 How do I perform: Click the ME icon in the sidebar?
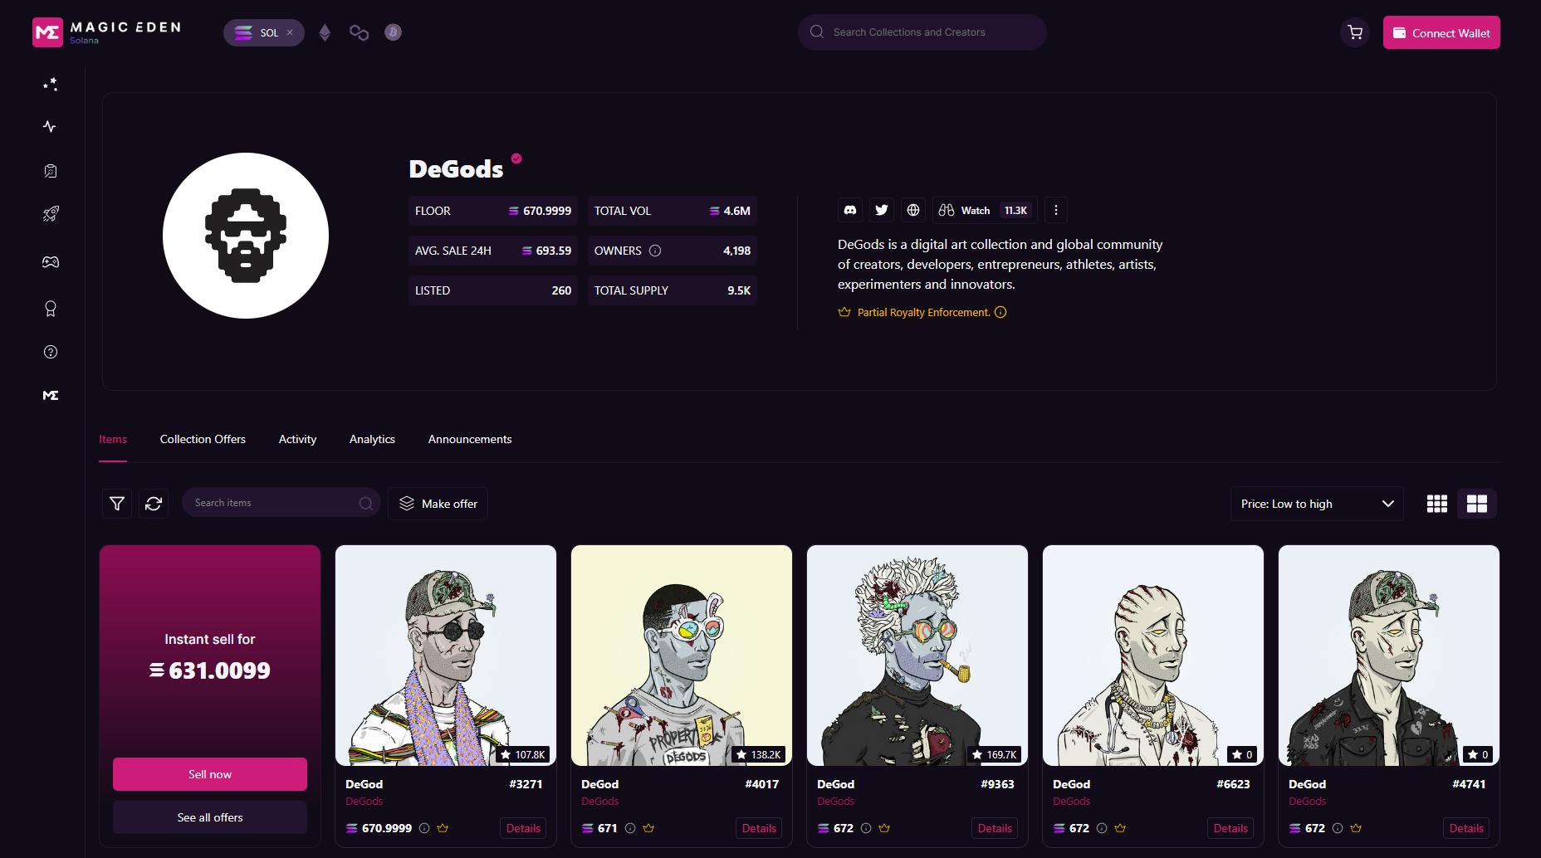[x=51, y=395]
